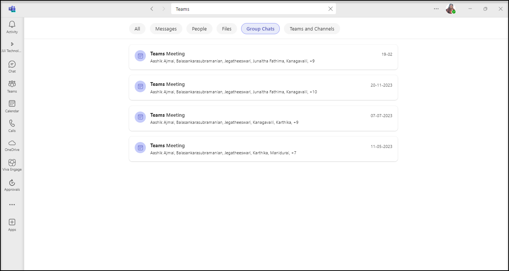Image resolution: width=509 pixels, height=271 pixels.
Task: Open the profile picture account menu
Action: point(450,9)
